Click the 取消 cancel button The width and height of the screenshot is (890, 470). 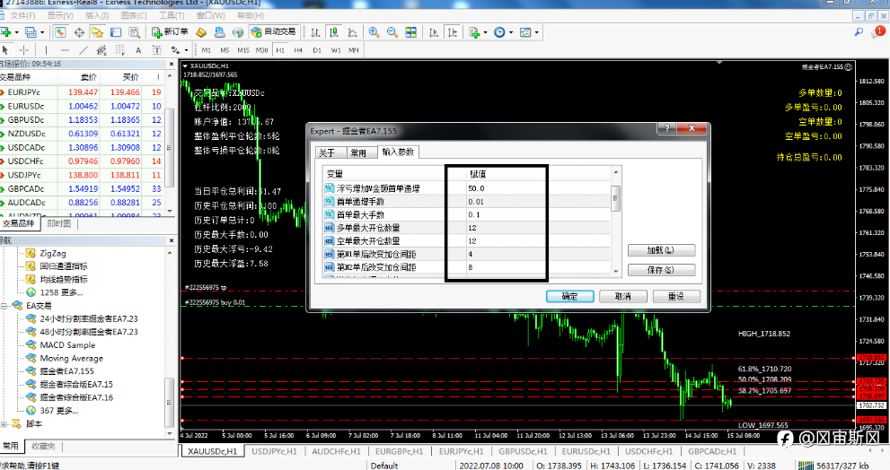[x=623, y=297]
